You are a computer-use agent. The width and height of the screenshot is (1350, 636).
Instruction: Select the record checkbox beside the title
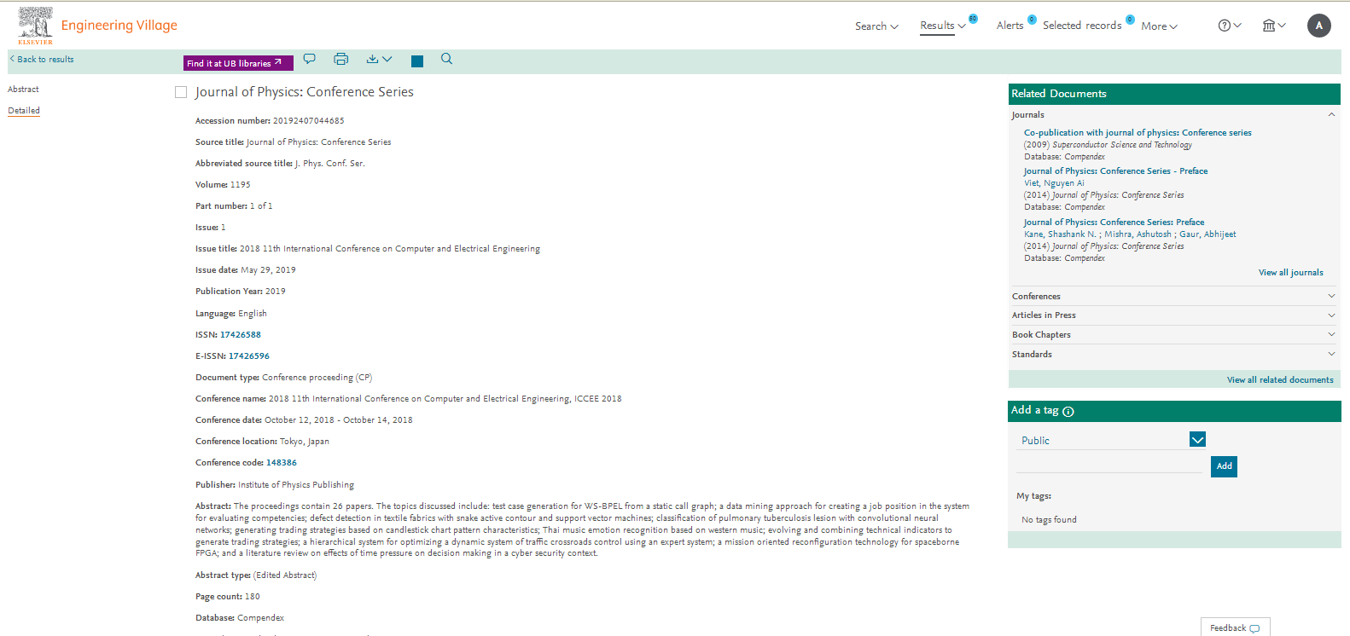click(x=181, y=92)
